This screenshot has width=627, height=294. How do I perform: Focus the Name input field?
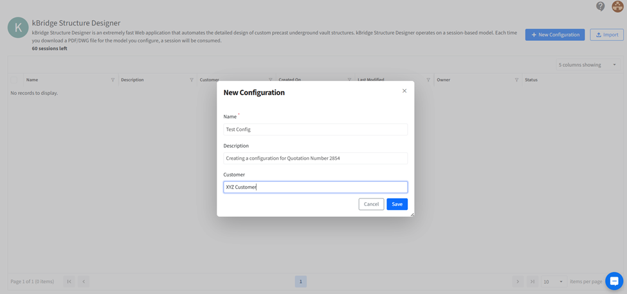pos(316,129)
